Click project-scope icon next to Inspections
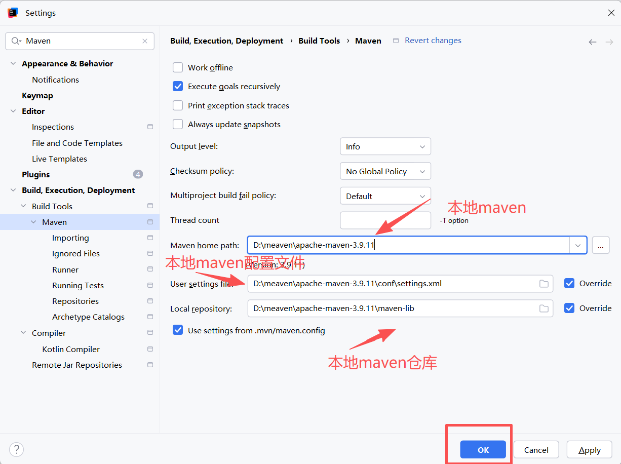 tap(150, 127)
